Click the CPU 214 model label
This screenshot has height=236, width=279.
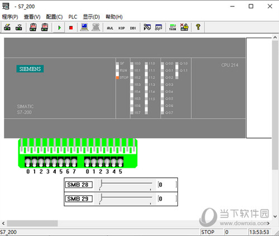230,65
